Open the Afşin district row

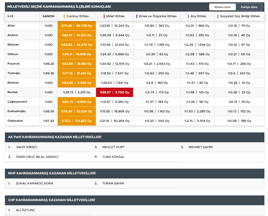12,25
